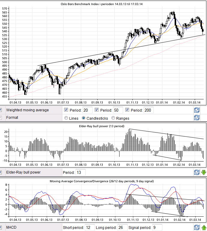Refresh the Elder-Ray bull power chart
This screenshot has height=231, width=207.
tap(197, 172)
